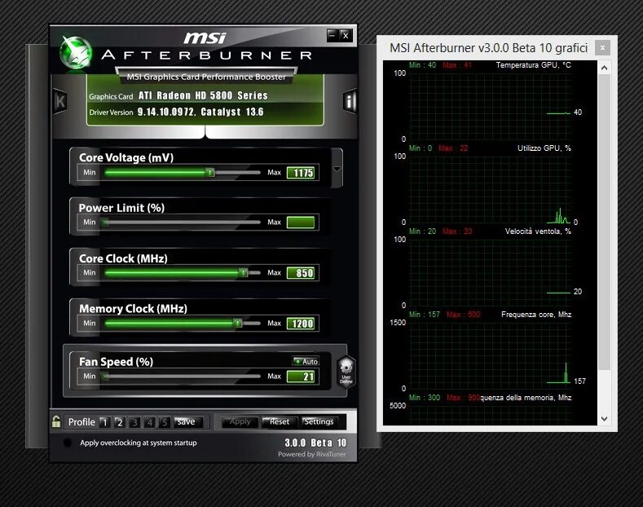643x507 pixels.
Task: Click the monitor window scroll up arrow
Action: [x=604, y=68]
